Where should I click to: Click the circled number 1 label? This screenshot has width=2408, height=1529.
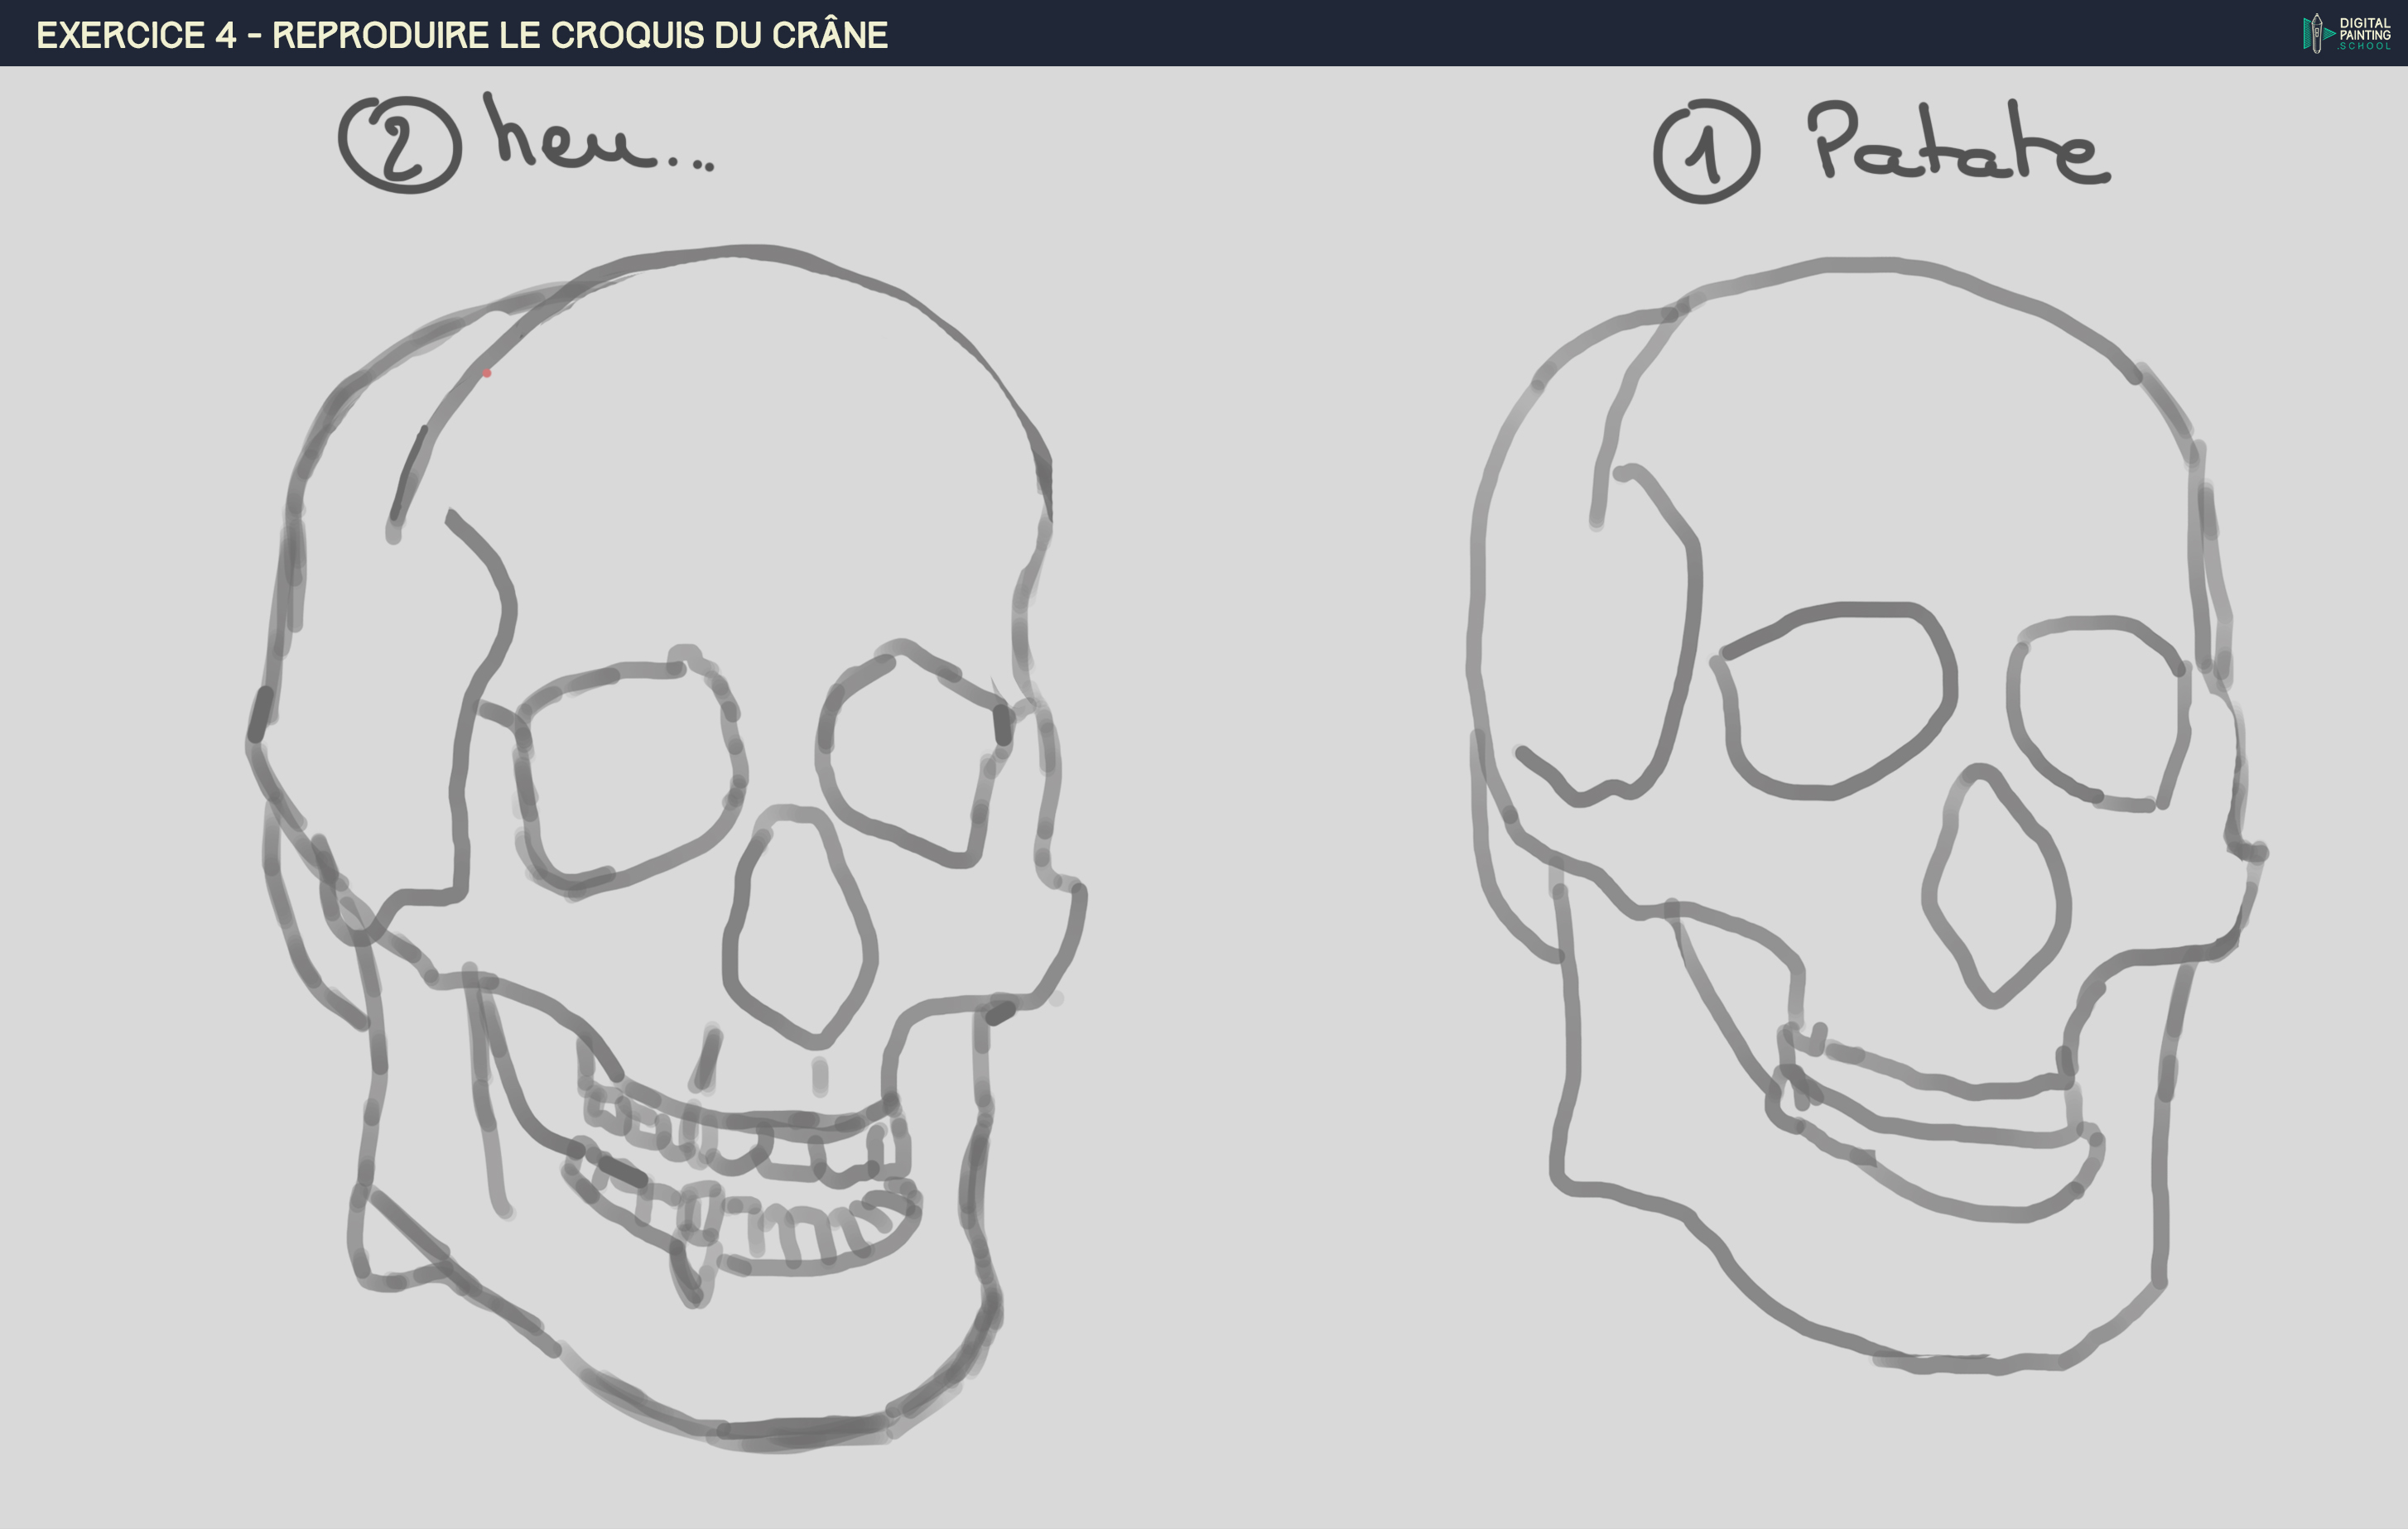pyautogui.click(x=1706, y=152)
